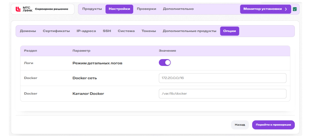Go to the SSH tab
Viewport: 312px width, 139px height.
click(x=107, y=31)
